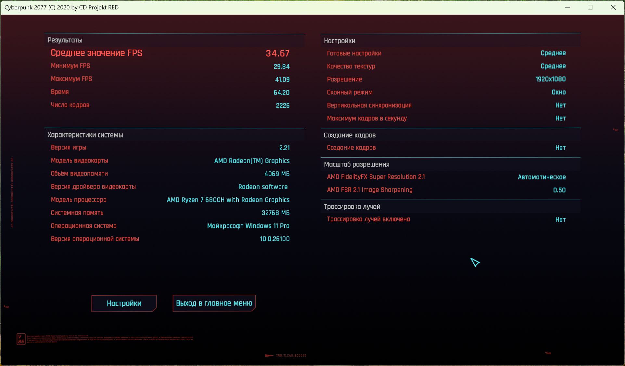625x366 pixels.
Task: Click Оконный режим value Окно
Action: pyautogui.click(x=559, y=92)
